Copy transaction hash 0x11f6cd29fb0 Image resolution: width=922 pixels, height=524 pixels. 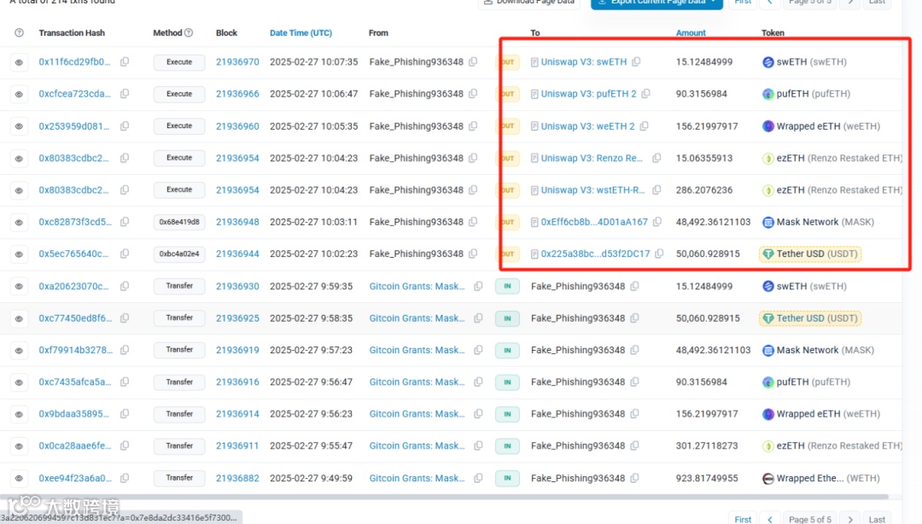tap(125, 61)
